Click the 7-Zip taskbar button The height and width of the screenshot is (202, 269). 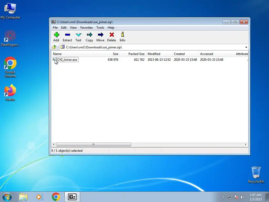coord(72,197)
